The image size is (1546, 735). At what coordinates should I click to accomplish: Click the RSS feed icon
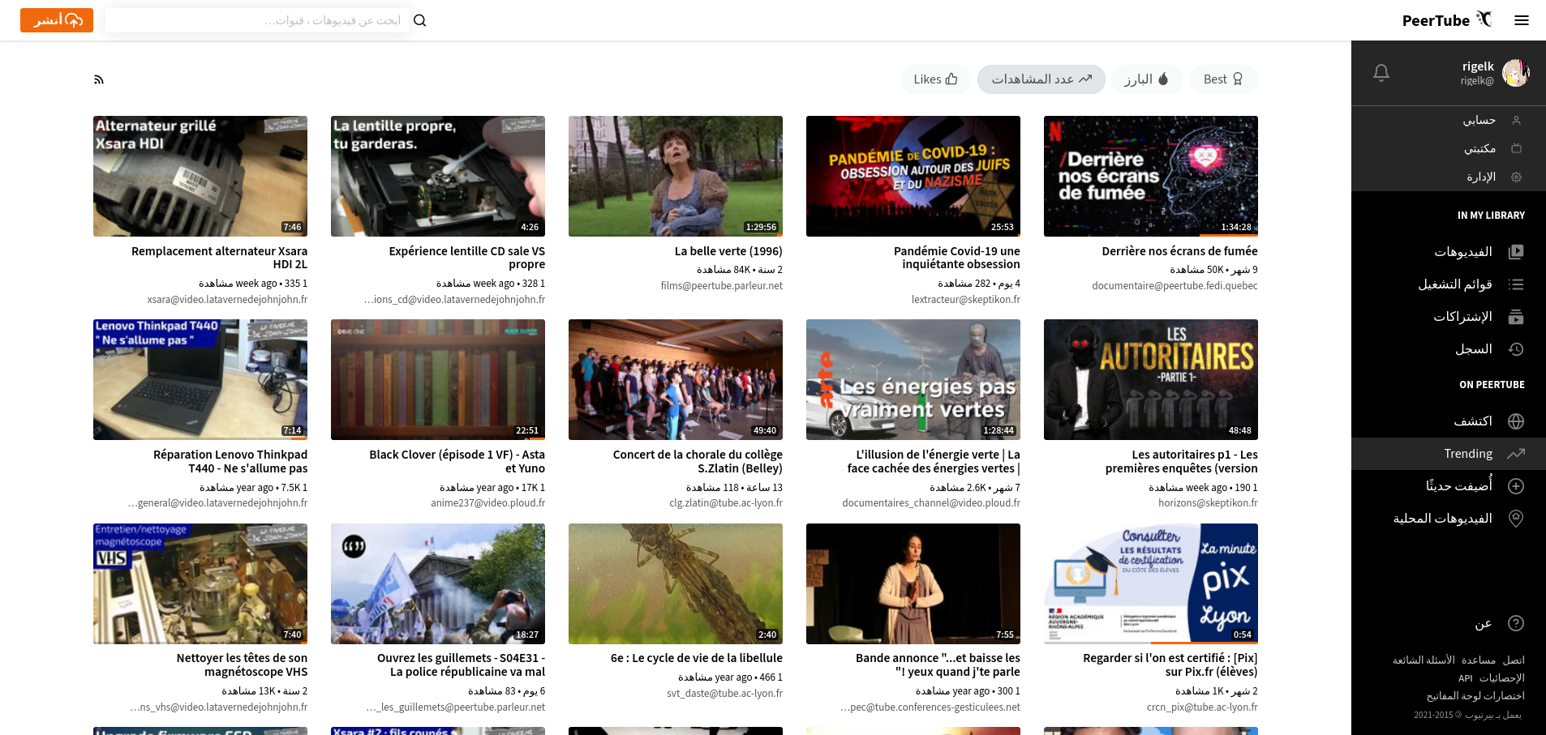point(98,79)
